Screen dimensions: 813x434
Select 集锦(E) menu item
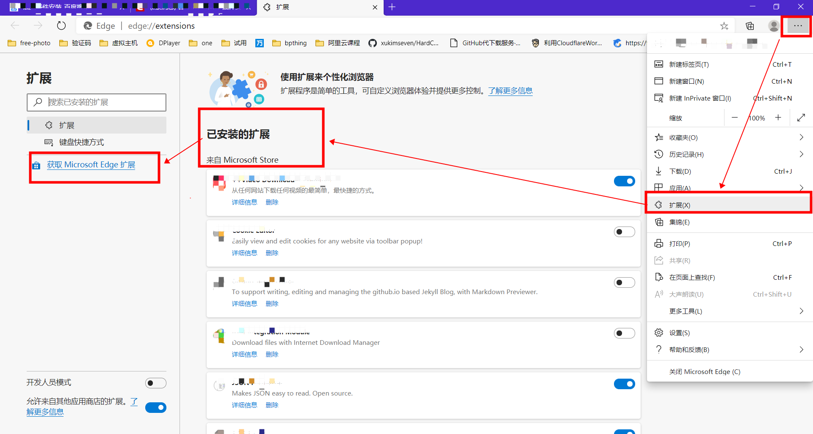[x=730, y=222]
